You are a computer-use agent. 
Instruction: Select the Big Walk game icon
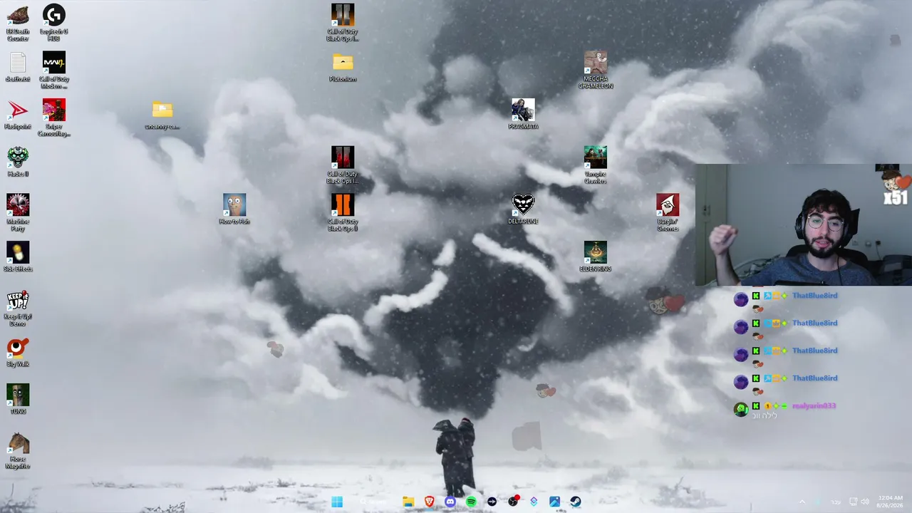18,352
